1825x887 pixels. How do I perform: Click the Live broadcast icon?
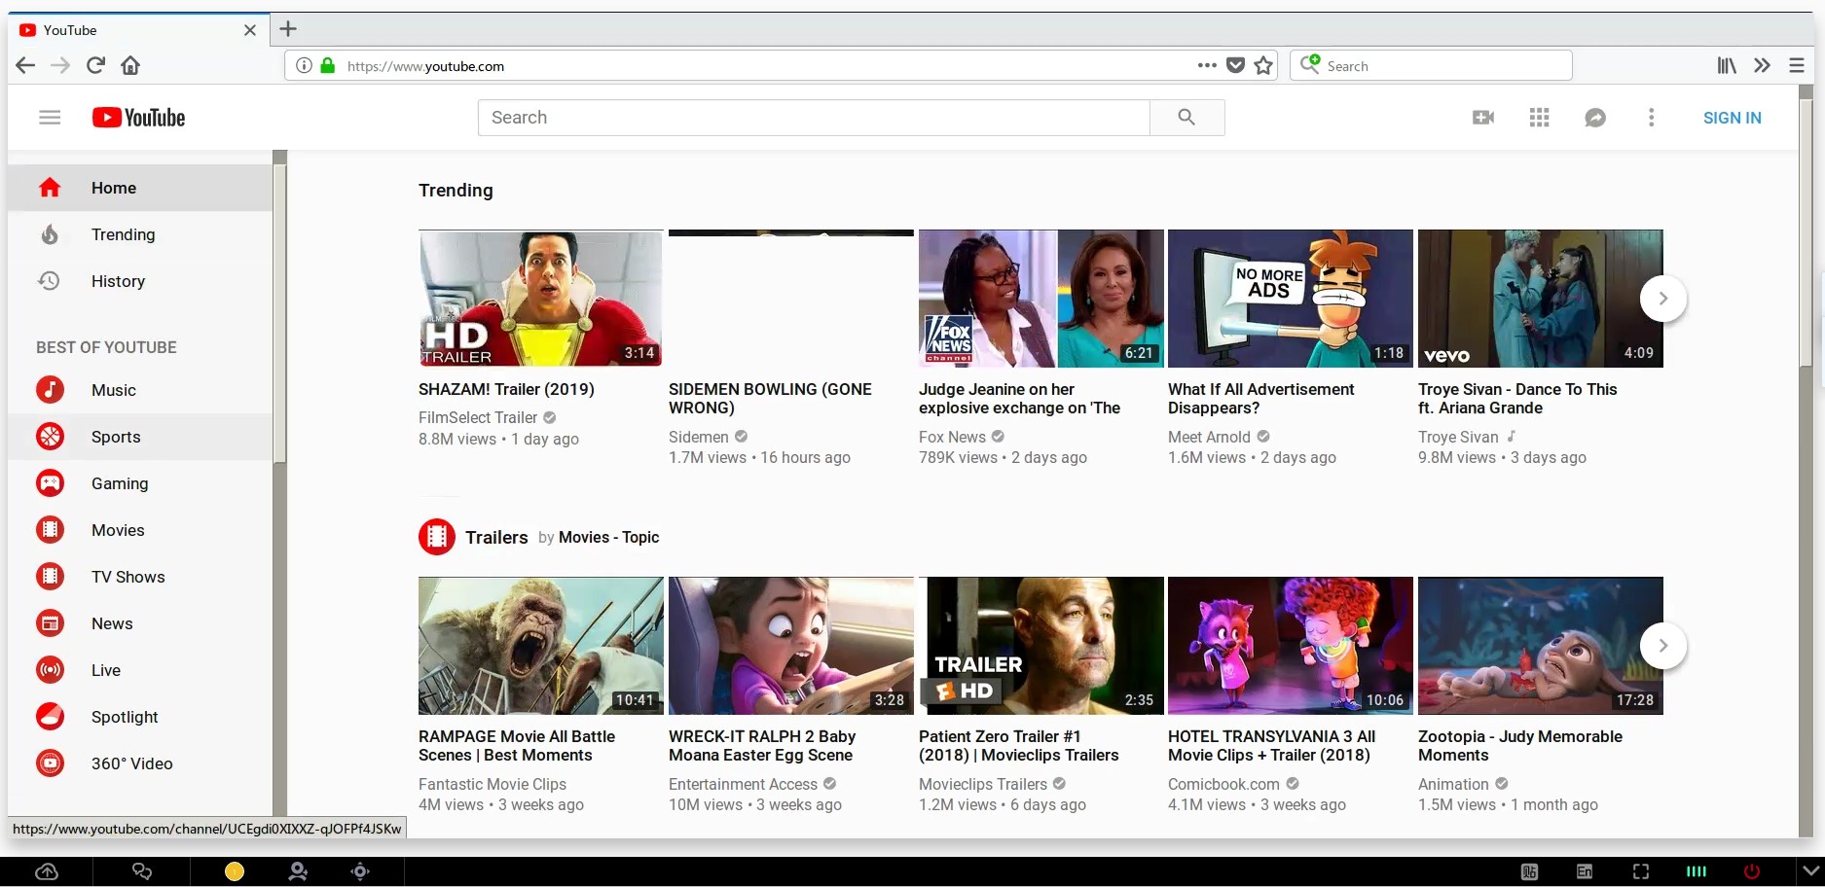(x=50, y=670)
